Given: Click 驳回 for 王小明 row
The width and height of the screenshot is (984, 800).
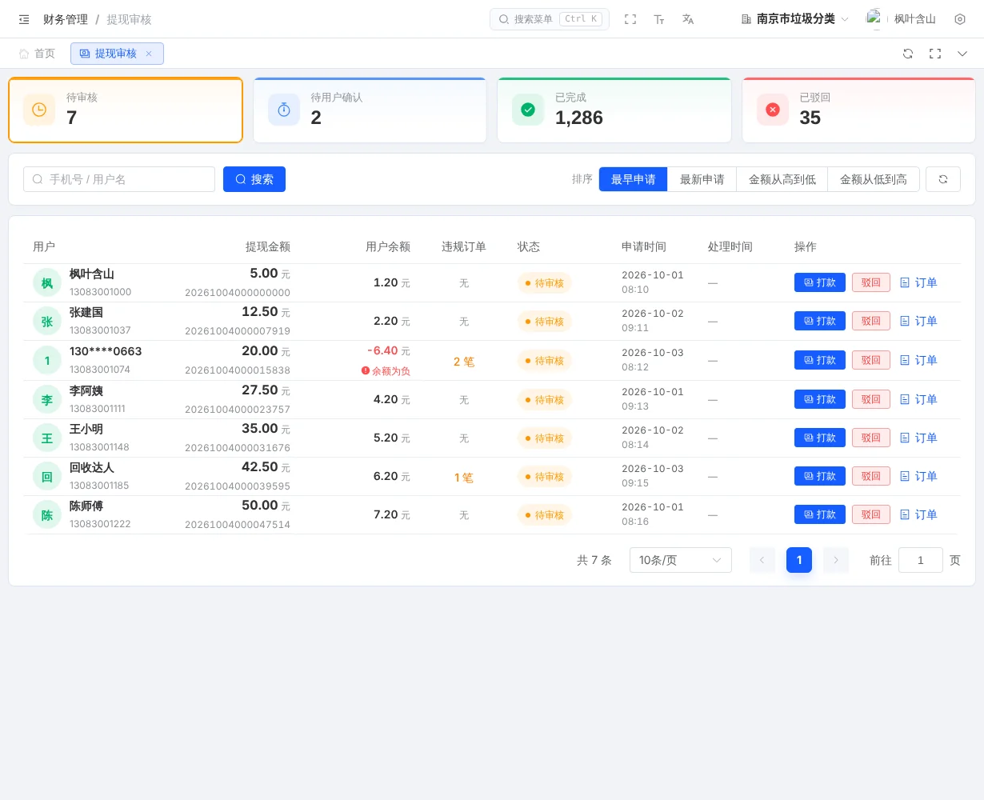Looking at the screenshot, I should [871, 438].
